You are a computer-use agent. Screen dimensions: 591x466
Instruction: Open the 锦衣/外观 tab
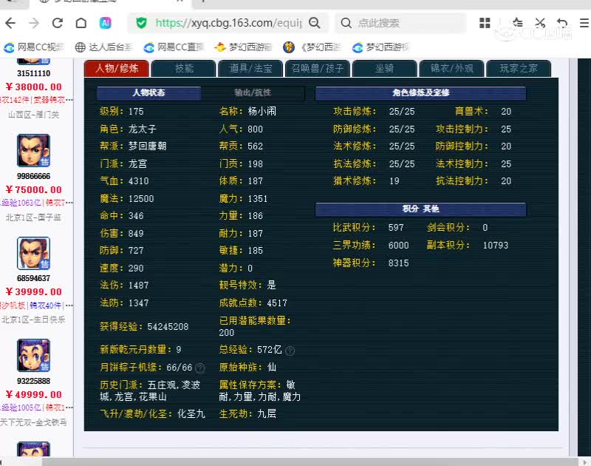[x=451, y=68]
